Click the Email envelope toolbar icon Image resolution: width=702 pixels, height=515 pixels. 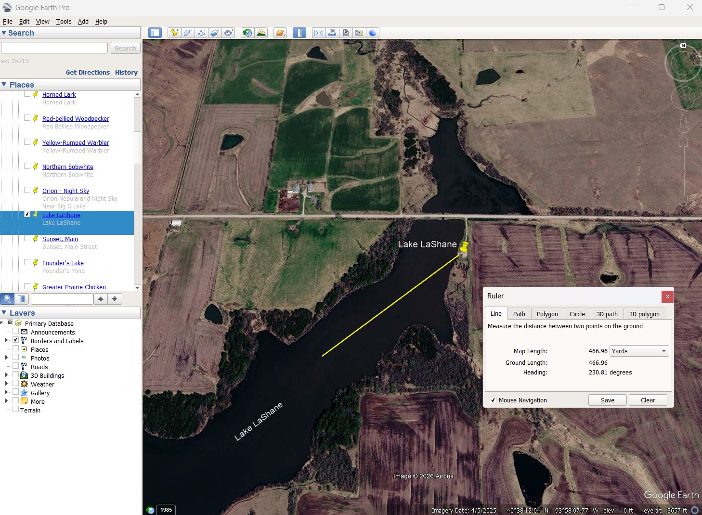pyautogui.click(x=318, y=33)
